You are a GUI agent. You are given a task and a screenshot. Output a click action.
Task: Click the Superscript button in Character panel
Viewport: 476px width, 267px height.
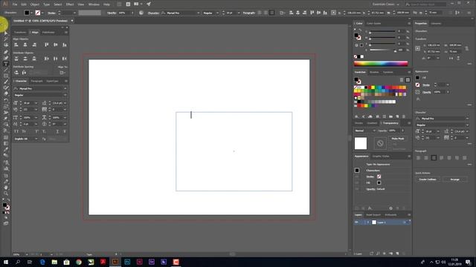coord(37,131)
